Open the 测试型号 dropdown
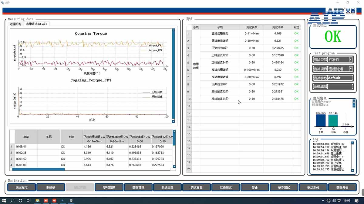 coord(351,60)
